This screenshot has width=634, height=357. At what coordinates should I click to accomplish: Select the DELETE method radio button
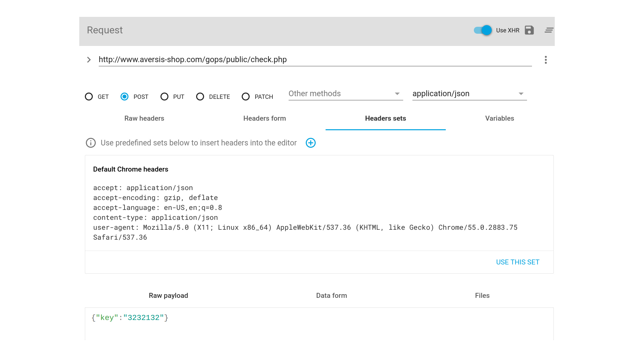(x=200, y=97)
